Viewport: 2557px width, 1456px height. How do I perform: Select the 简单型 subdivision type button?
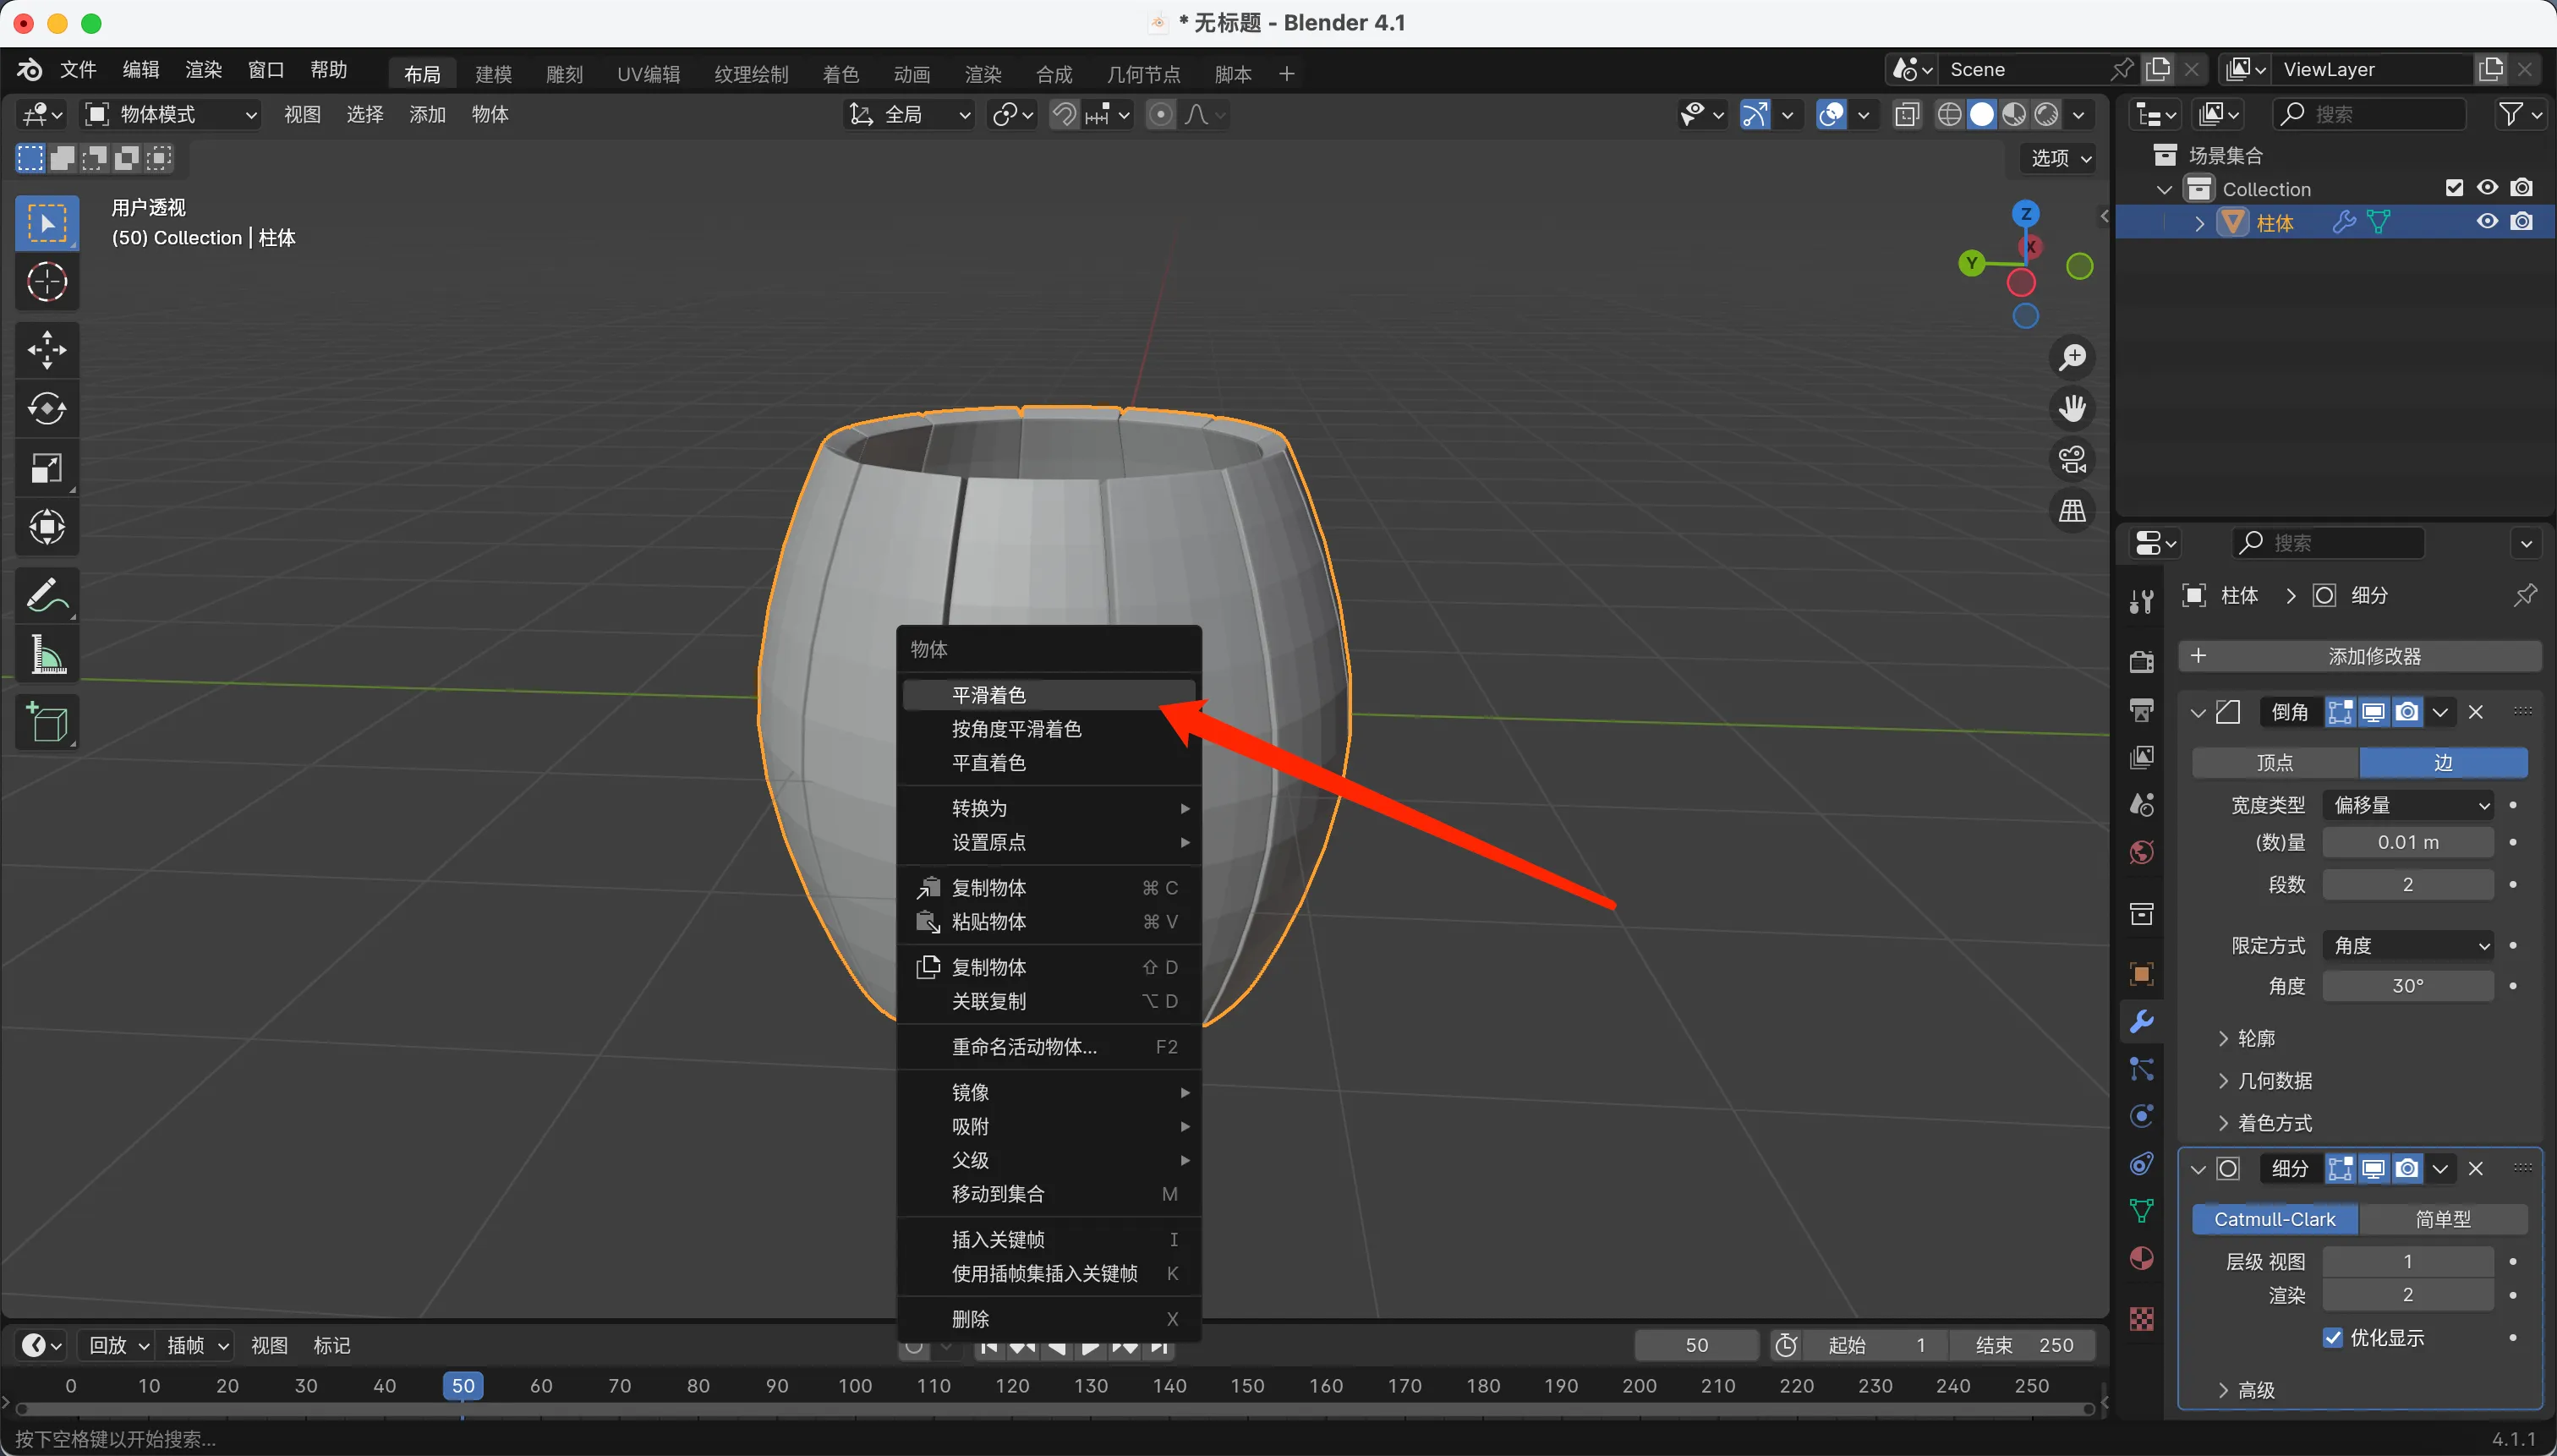tap(2442, 1219)
